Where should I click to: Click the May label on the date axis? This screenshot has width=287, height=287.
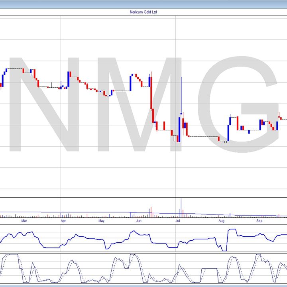point(101,220)
